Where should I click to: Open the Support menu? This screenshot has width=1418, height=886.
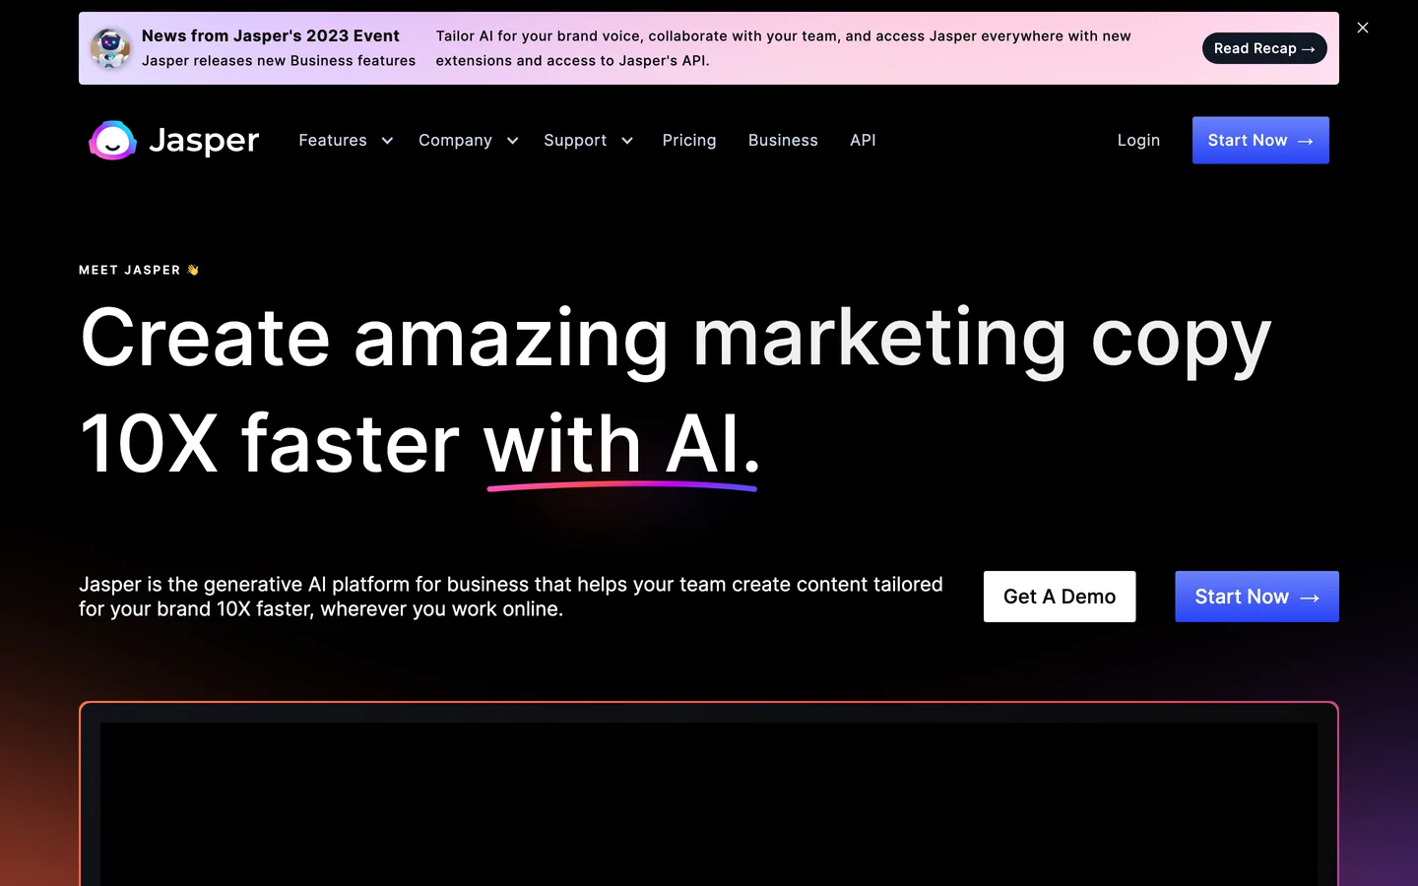click(x=575, y=140)
